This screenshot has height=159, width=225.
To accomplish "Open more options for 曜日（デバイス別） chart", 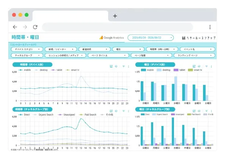I will point(211,66).
